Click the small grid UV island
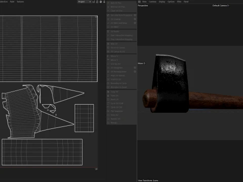243x182 pixels. 84,118
